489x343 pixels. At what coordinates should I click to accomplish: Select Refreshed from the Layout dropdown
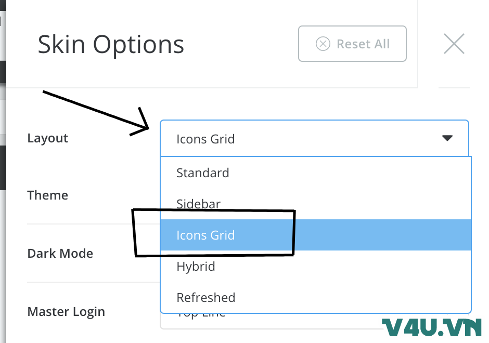pyautogui.click(x=206, y=297)
